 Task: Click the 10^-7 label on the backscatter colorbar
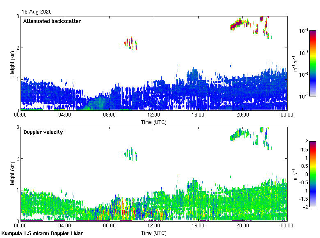coord(304,96)
